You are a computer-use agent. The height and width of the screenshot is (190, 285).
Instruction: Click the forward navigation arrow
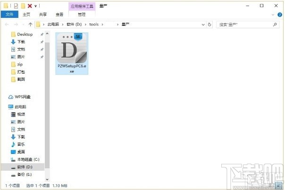click(16, 25)
